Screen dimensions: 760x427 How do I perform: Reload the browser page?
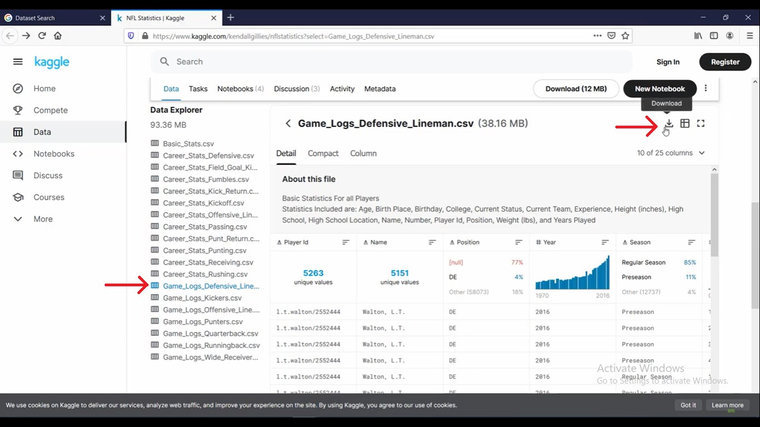[x=42, y=36]
